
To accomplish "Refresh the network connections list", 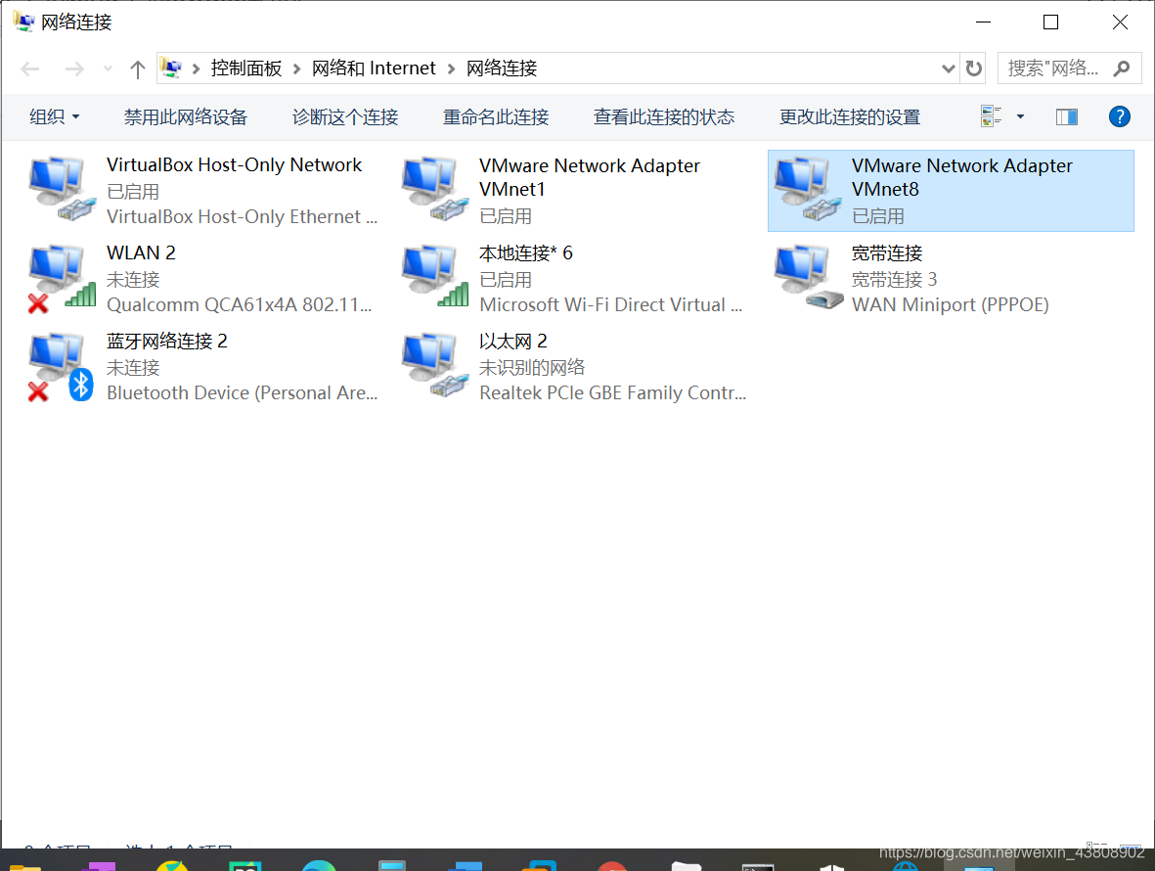I will click(x=974, y=69).
